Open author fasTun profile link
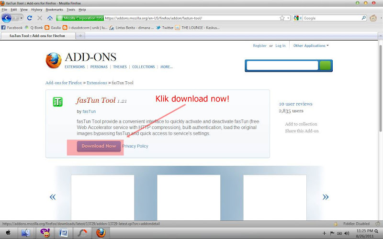Screen dimensions: 383x239 89,111
